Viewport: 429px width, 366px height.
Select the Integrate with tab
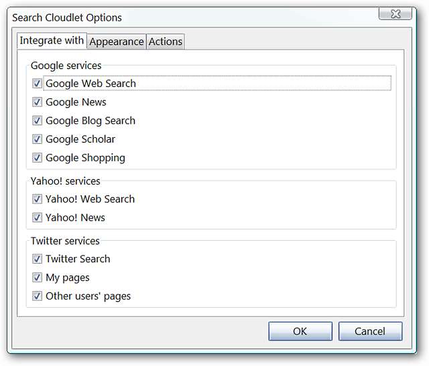[52, 40]
